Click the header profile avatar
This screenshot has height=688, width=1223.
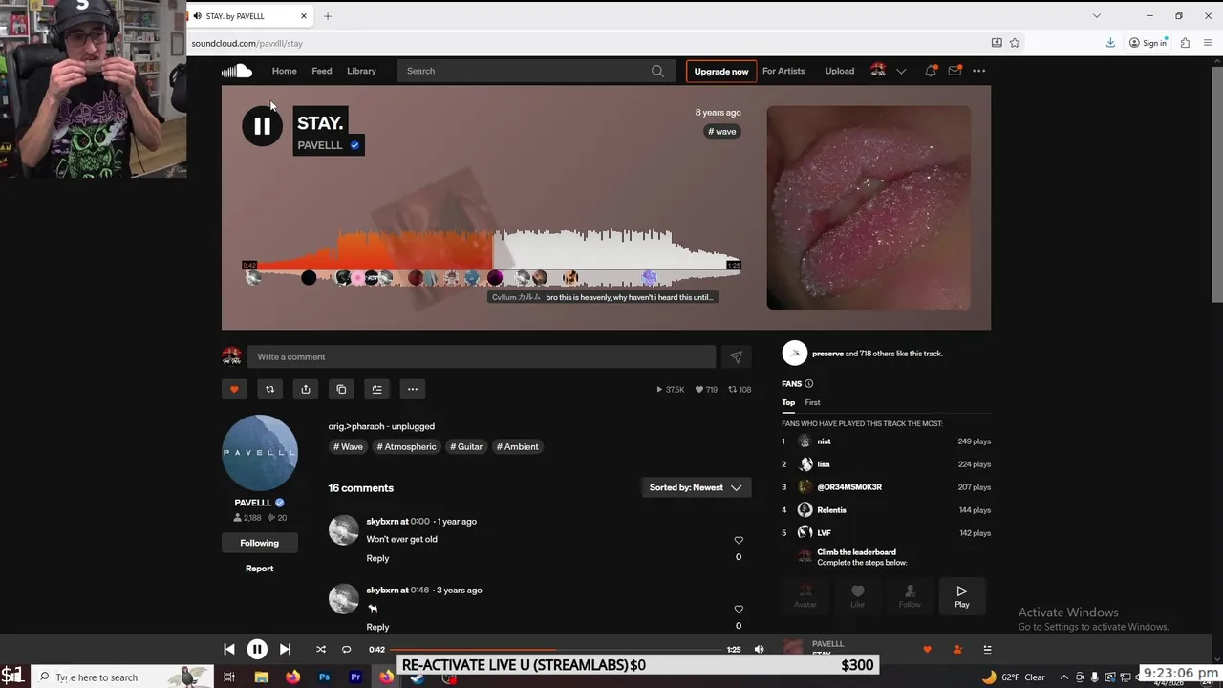[x=878, y=71]
